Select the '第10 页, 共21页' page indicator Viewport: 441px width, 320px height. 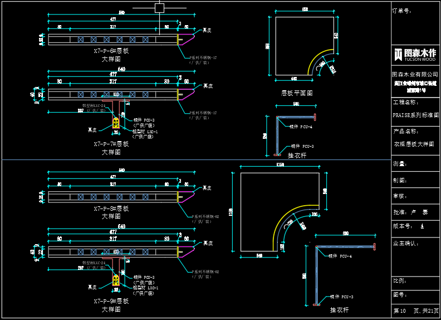click(416, 311)
